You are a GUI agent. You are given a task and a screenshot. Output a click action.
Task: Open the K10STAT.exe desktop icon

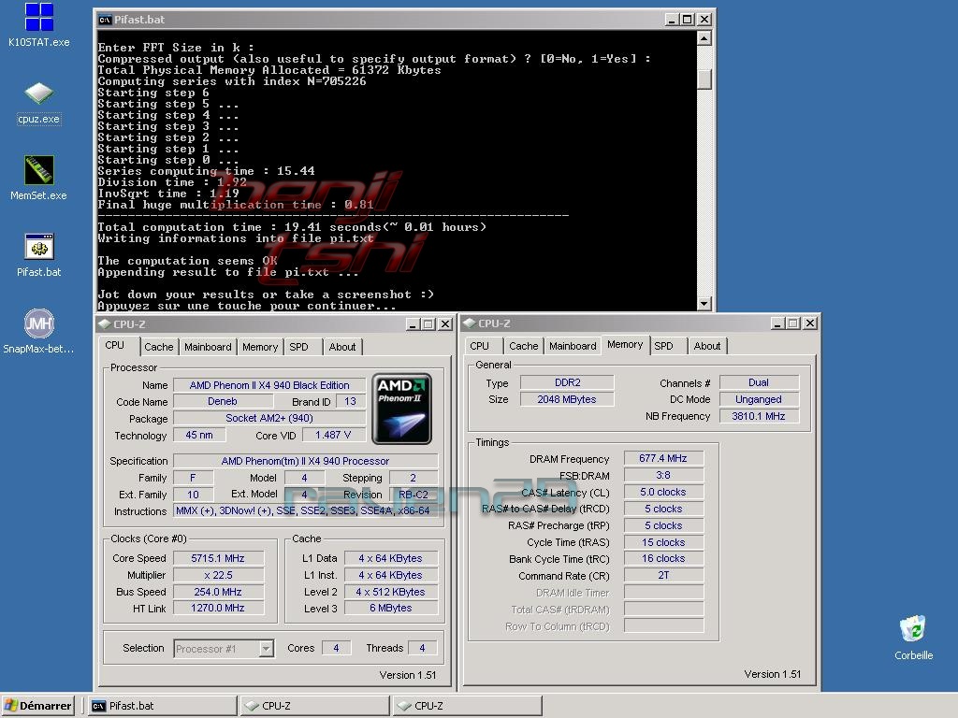tap(38, 24)
